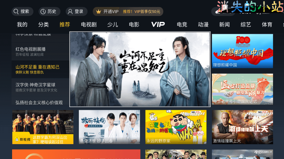
Task: Open the 电影 tab
Action: [134, 24]
